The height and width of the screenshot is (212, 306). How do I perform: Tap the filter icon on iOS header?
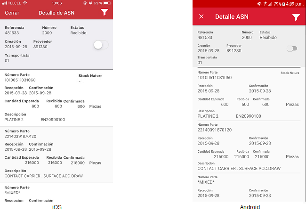[104, 13]
